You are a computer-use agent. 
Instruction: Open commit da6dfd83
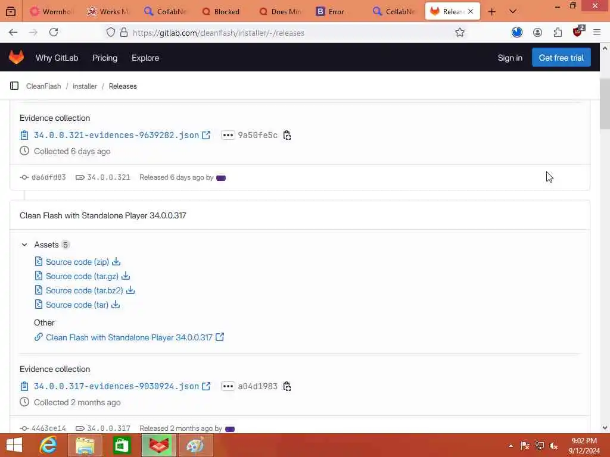click(49, 177)
